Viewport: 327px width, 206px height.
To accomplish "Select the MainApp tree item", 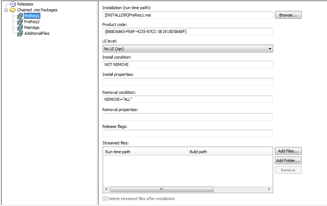I will coord(32,27).
